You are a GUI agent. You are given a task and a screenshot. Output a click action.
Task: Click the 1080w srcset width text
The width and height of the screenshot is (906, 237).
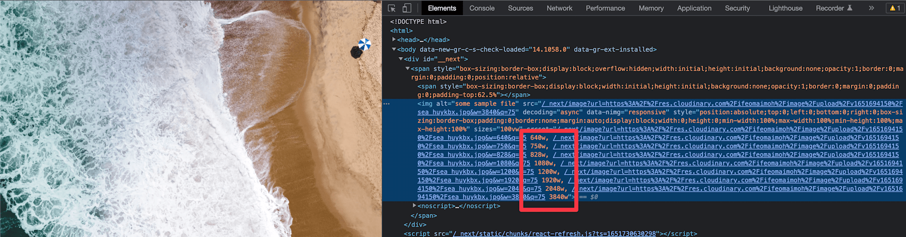[x=544, y=163]
